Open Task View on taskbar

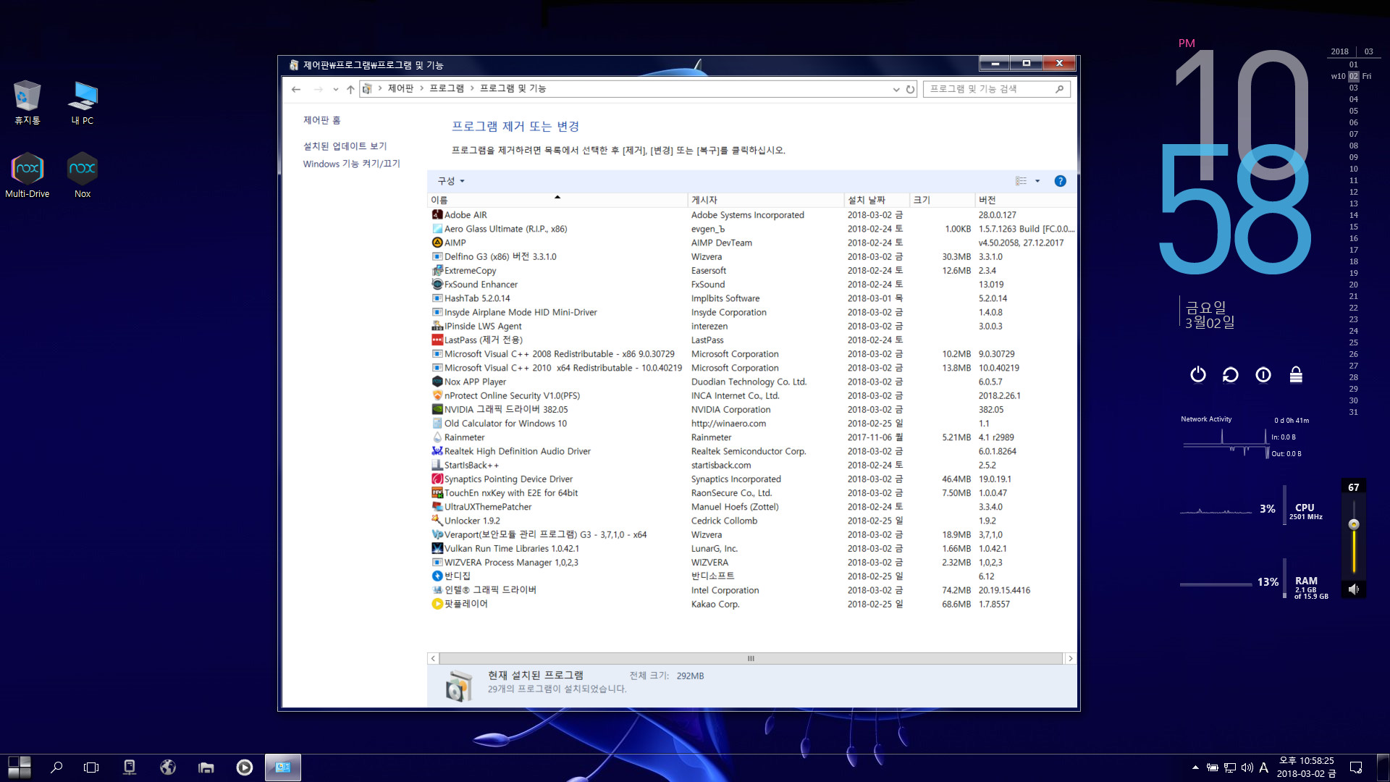click(x=91, y=768)
